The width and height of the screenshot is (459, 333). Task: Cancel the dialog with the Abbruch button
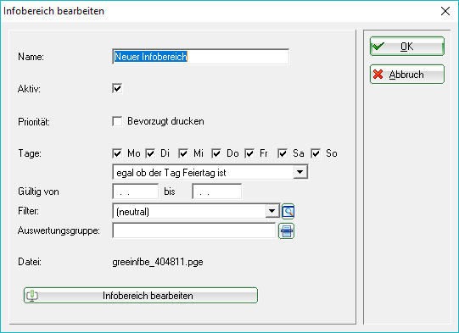407,75
